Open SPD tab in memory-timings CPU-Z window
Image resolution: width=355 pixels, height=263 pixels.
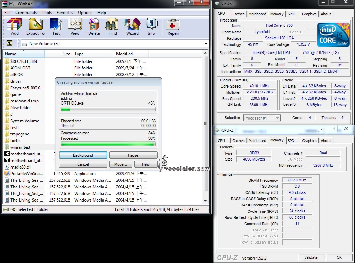point(291,141)
